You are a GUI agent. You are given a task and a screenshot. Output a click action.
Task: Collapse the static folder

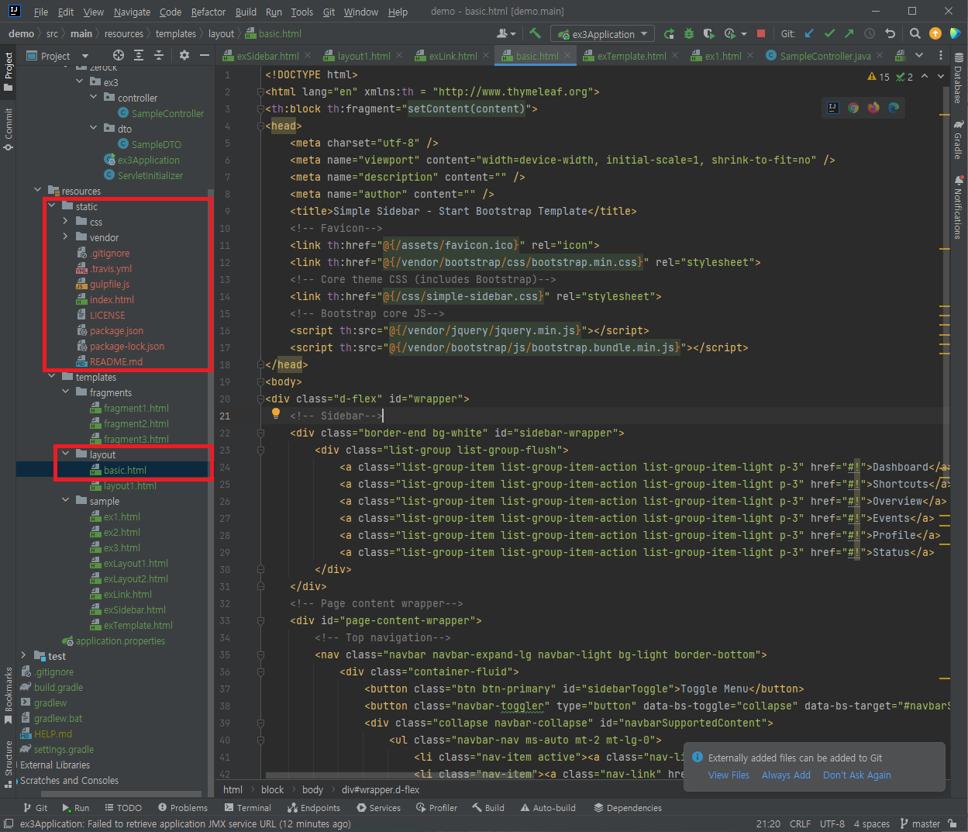[51, 206]
